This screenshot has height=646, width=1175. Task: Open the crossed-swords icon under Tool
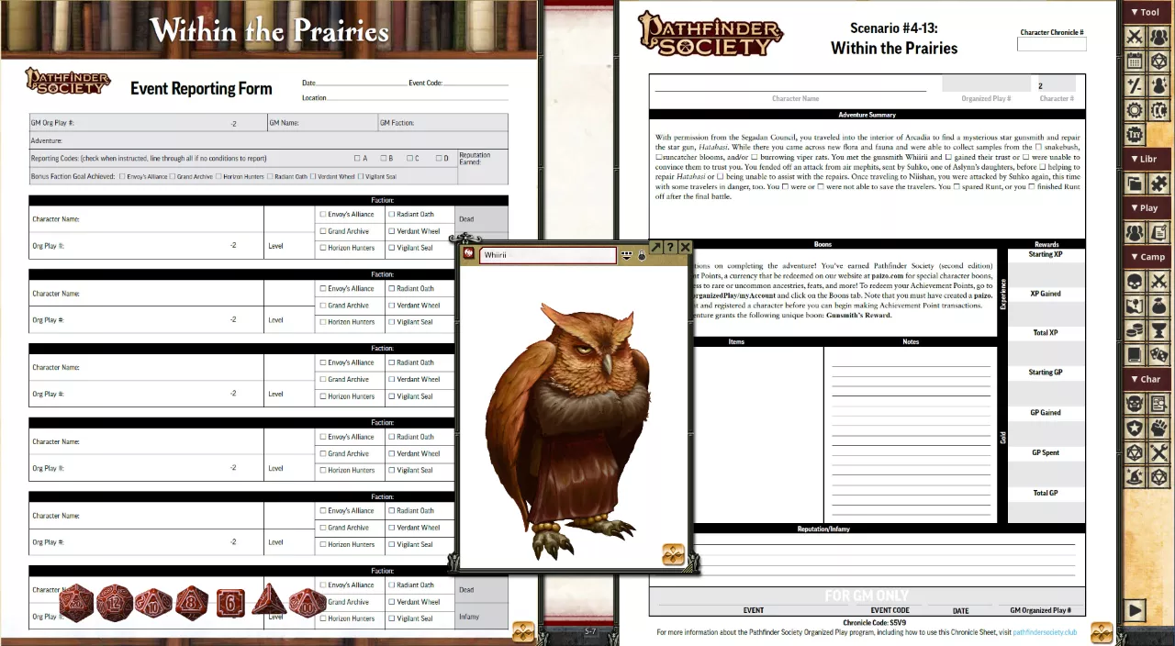click(x=1135, y=37)
